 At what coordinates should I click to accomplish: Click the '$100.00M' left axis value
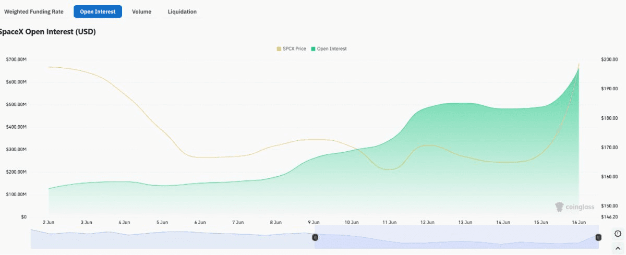(x=16, y=194)
